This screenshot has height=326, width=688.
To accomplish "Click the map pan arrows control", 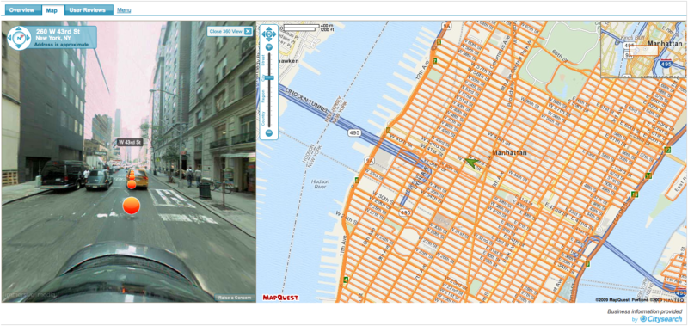I will click(268, 34).
